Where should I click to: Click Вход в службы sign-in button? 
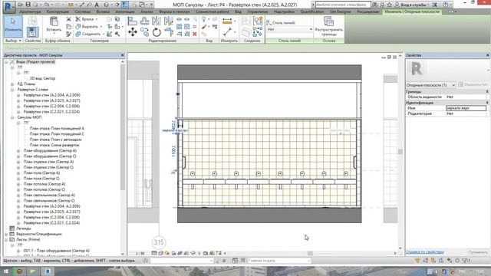click(x=412, y=5)
